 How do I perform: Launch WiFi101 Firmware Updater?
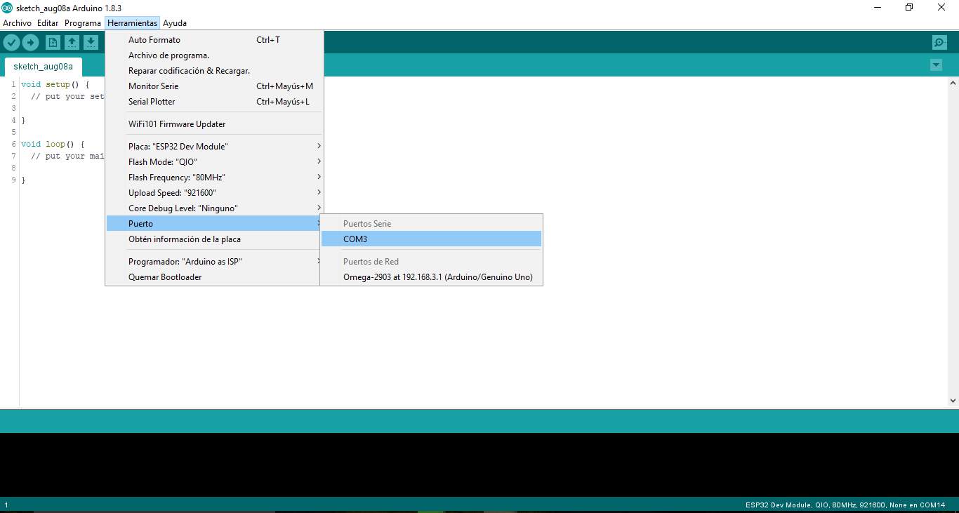click(214, 124)
